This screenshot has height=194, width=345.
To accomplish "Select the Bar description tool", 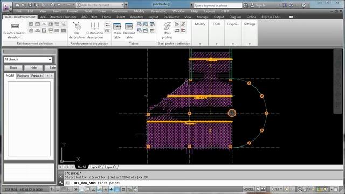I will point(77,31).
